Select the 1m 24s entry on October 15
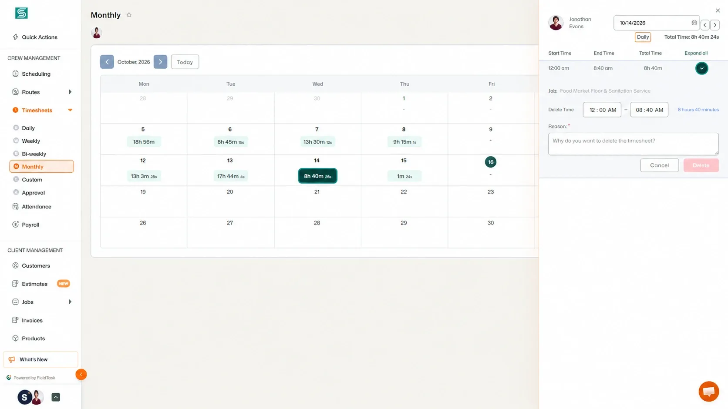 click(404, 176)
